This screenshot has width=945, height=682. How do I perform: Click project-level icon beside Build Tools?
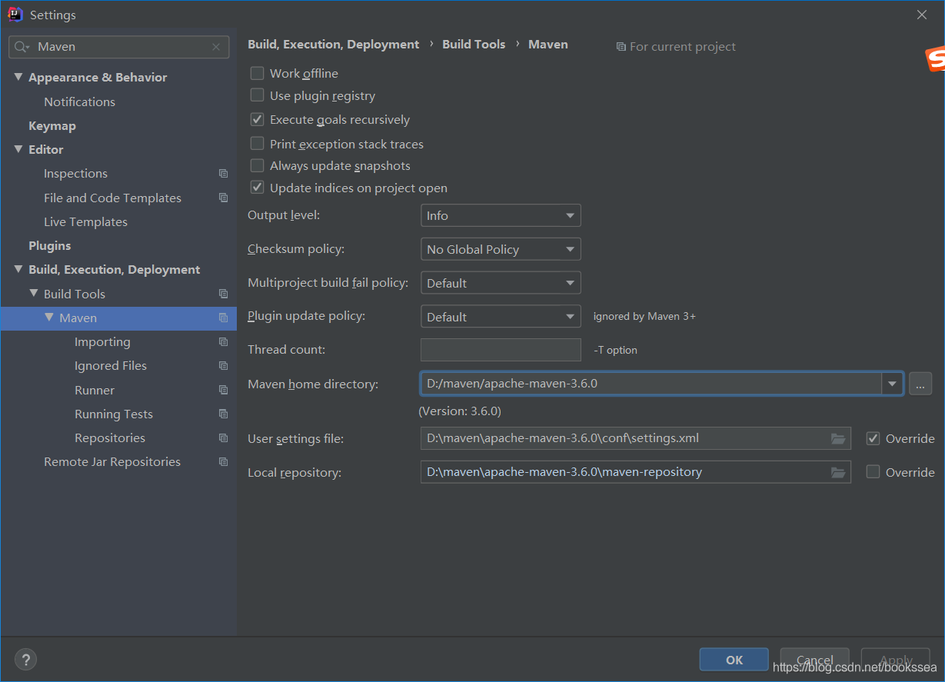coord(223,294)
